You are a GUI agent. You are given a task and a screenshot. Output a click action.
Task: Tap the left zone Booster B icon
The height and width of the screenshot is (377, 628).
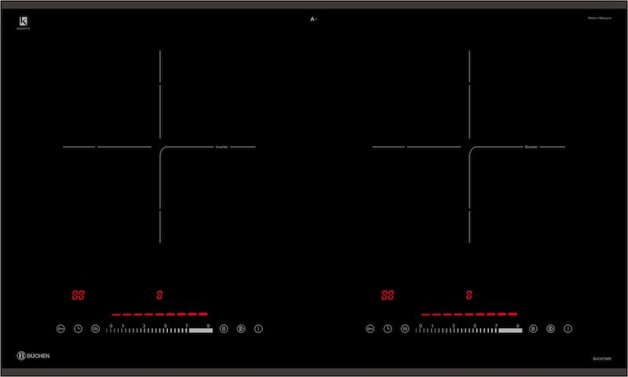(224, 328)
